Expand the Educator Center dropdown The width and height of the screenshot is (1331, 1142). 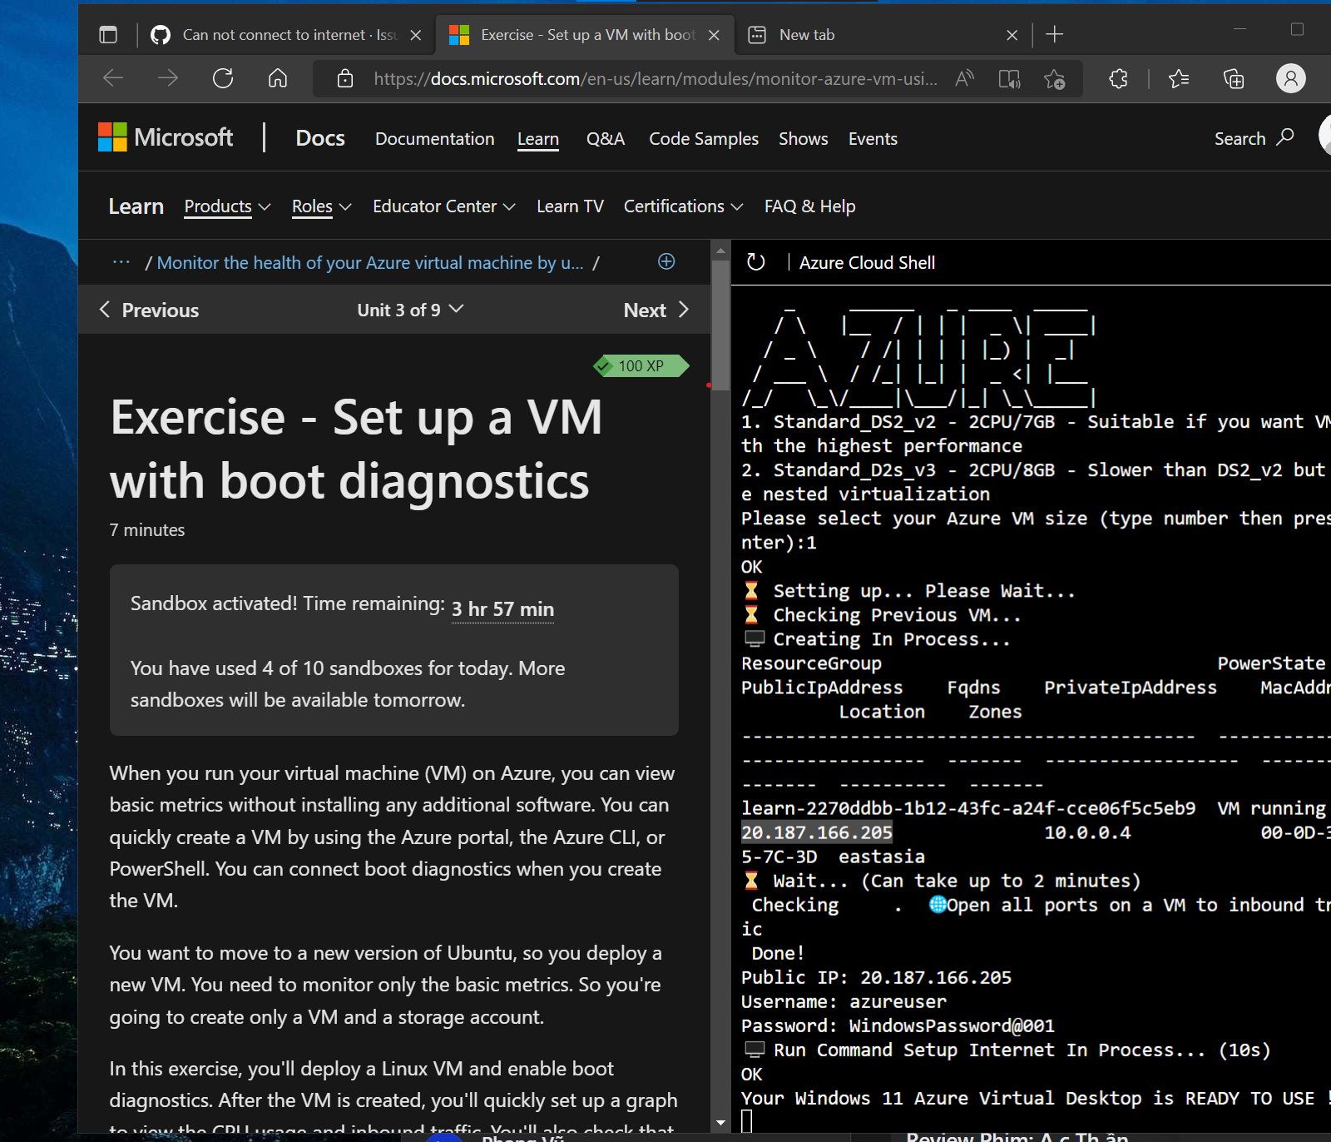tap(444, 206)
